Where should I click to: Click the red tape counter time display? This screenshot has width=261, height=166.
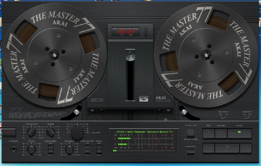127,32
